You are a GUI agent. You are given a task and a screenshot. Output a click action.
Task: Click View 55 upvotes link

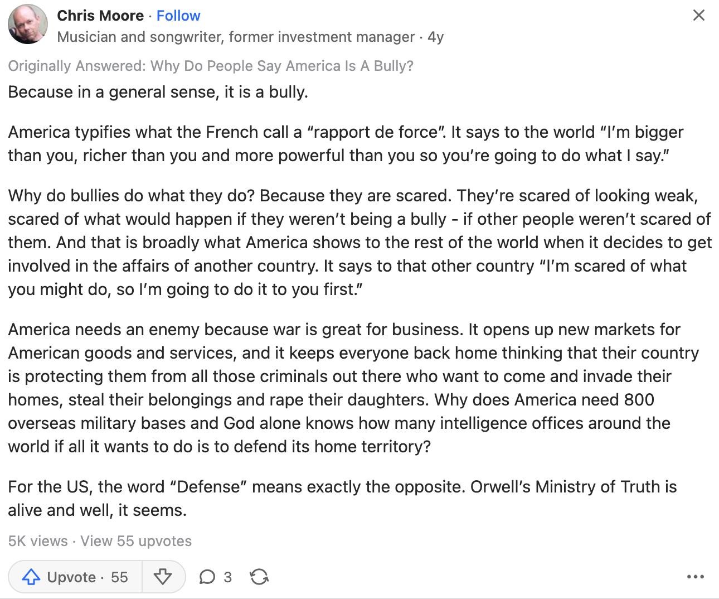[136, 541]
